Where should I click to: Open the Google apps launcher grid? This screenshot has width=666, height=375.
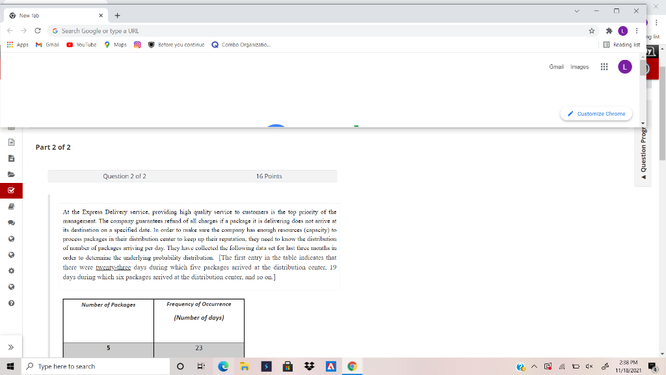tap(603, 66)
